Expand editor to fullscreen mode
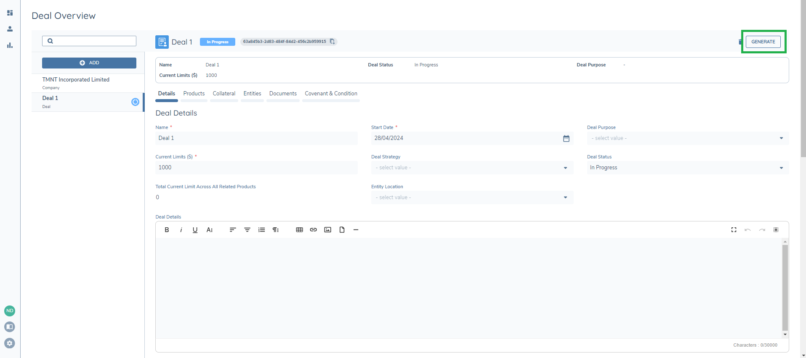Screen dimensions: 806x358 click(734, 230)
